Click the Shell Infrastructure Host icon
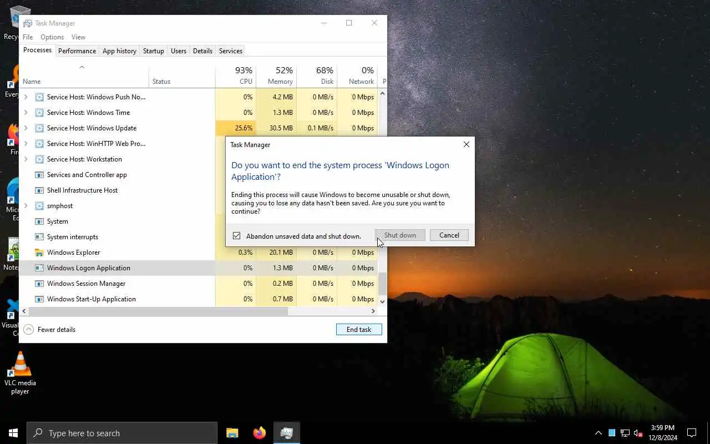Screen dimensions: 710x444 click(39, 190)
